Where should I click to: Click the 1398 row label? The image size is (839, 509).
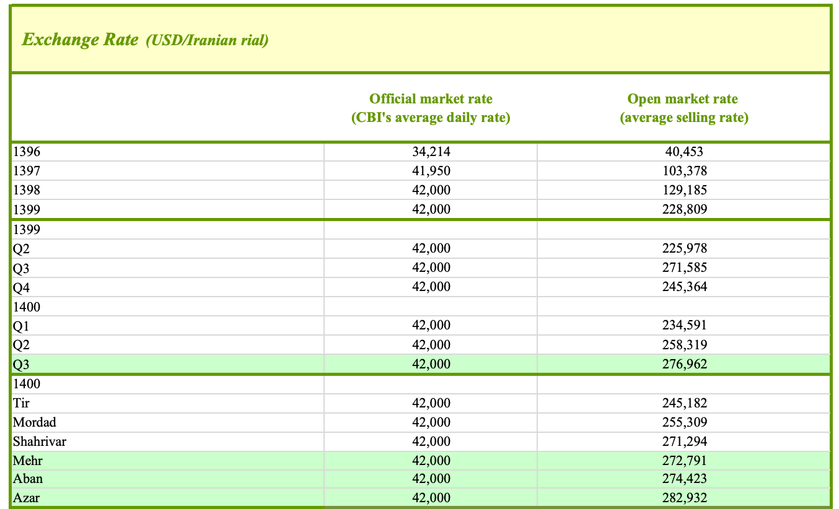pyautogui.click(x=26, y=190)
